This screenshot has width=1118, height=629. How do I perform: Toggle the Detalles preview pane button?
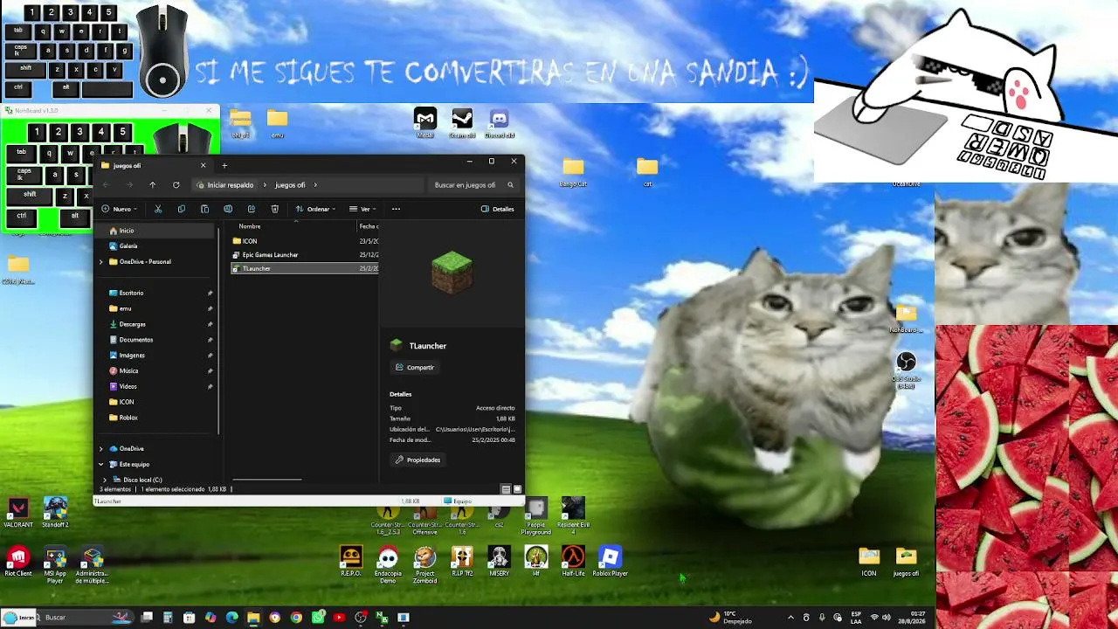pos(498,209)
